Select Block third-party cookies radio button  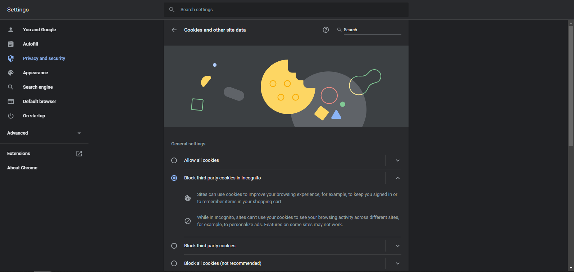click(174, 246)
